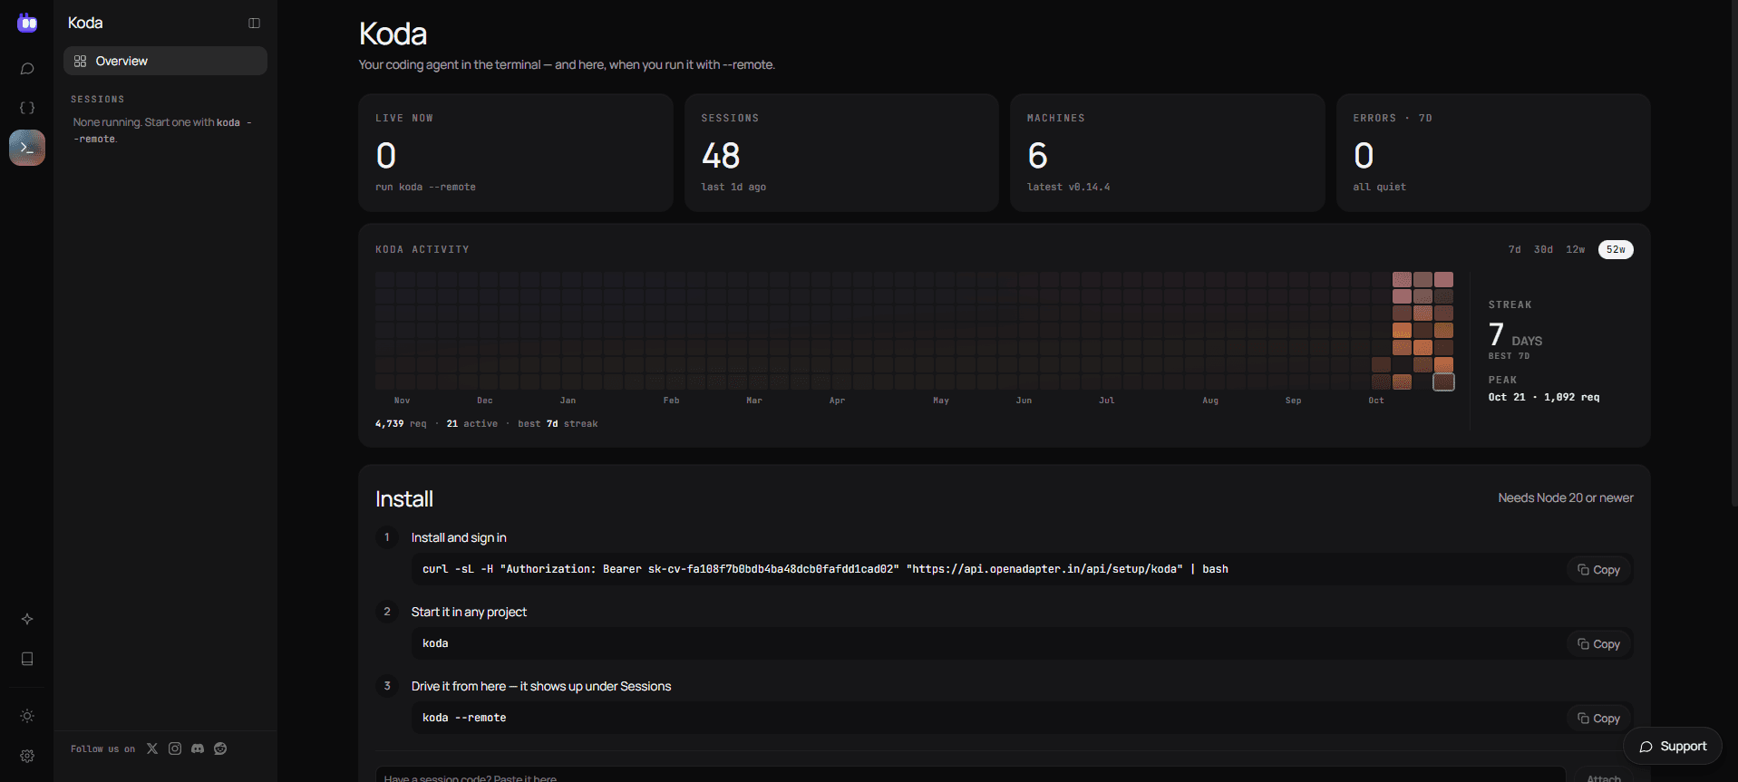Click the Koda robot logo icon
The image size is (1738, 782).
click(x=27, y=23)
